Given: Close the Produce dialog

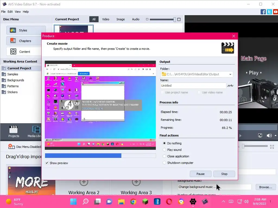Looking at the screenshot, I should 234,36.
